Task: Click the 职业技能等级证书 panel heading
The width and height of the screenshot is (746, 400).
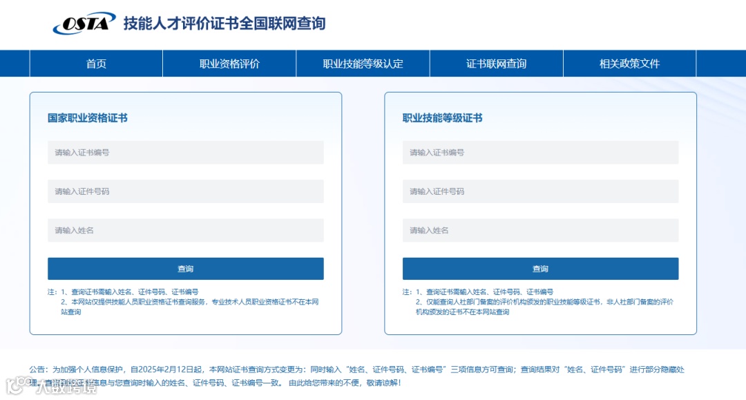Action: (x=443, y=118)
